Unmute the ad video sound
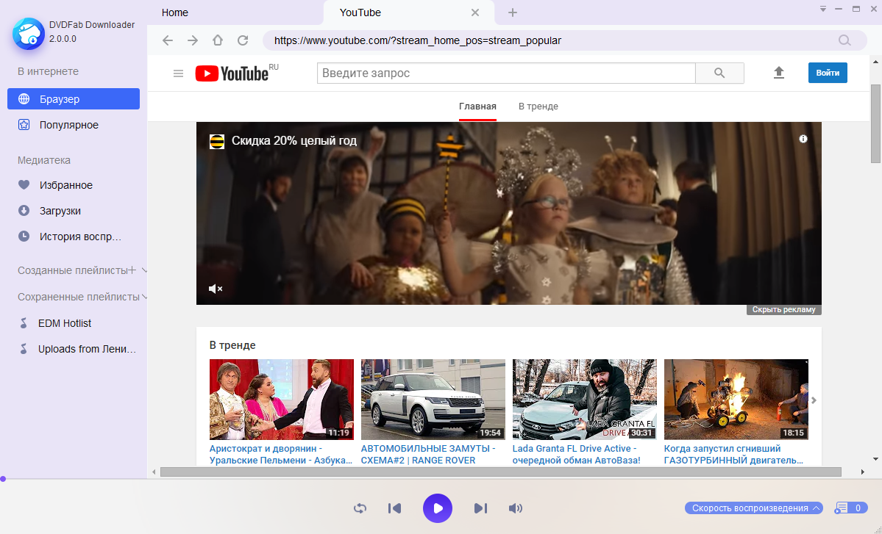The image size is (882, 534). [216, 289]
